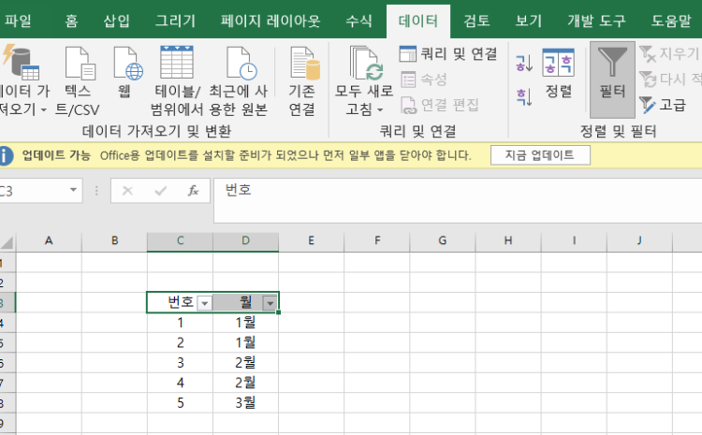The height and width of the screenshot is (435, 702).
Task: Select the 데이터 tab
Action: (x=418, y=21)
